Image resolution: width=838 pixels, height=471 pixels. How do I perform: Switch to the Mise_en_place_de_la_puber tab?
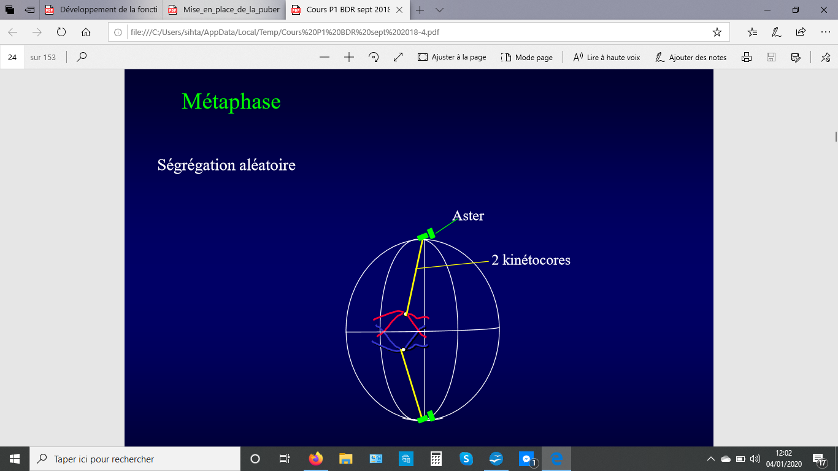[225, 10]
